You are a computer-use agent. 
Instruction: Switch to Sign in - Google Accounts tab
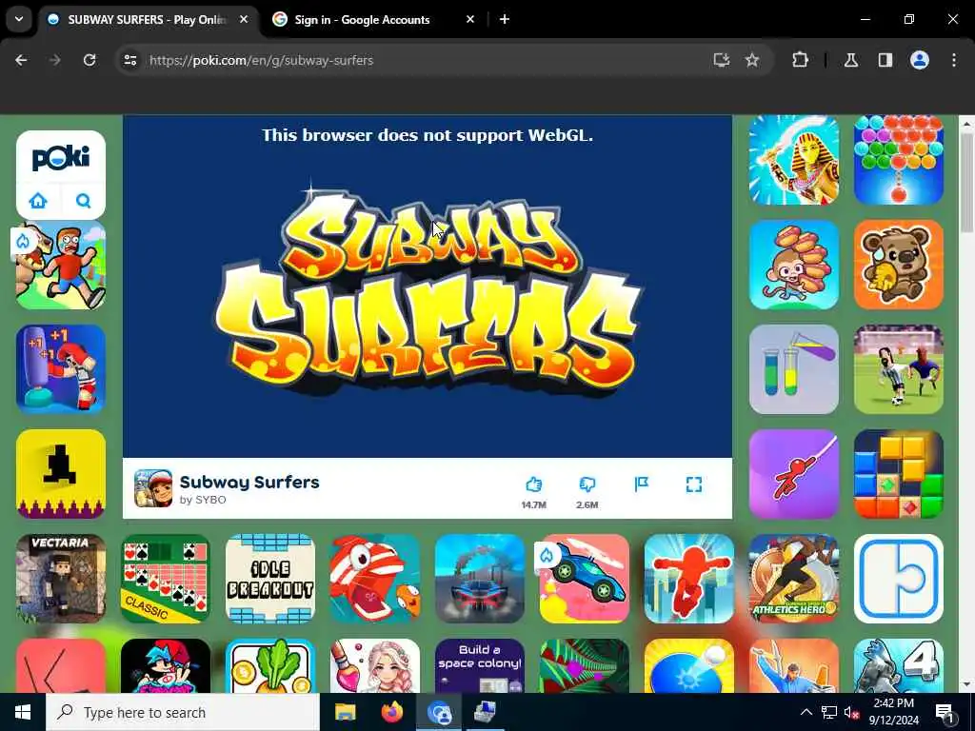pos(363,20)
